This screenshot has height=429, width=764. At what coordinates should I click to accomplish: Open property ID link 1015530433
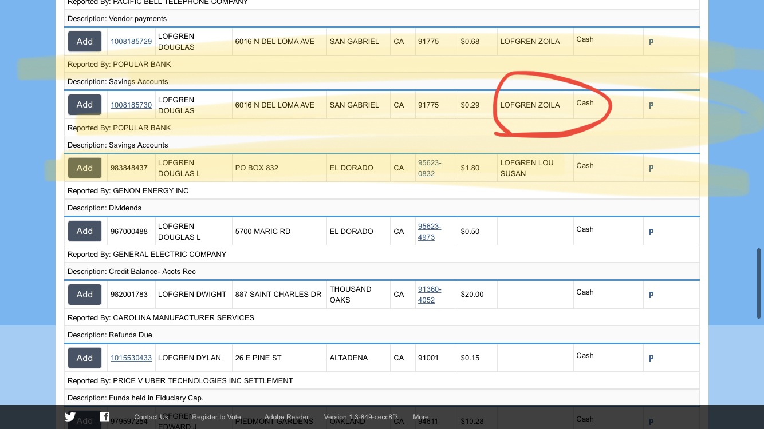coord(131,358)
